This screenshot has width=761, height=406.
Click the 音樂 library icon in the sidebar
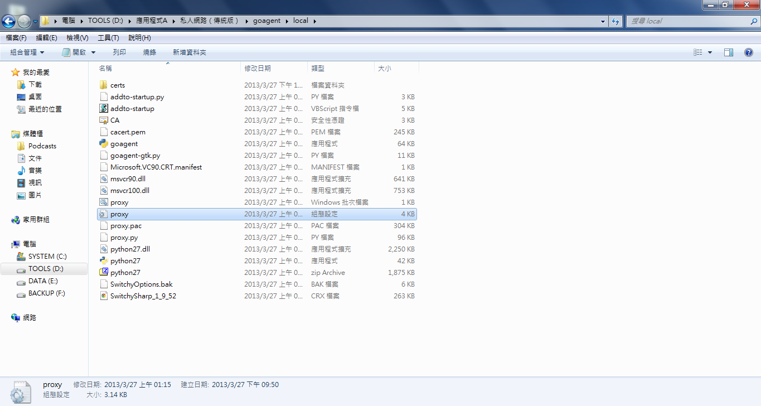[x=21, y=171]
